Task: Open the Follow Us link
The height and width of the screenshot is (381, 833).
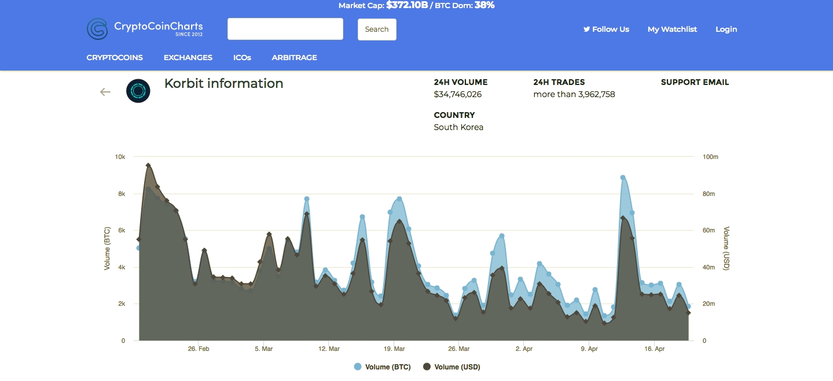Action: coord(606,29)
